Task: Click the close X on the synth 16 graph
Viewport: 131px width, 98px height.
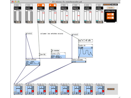Action: (x=92, y=48)
